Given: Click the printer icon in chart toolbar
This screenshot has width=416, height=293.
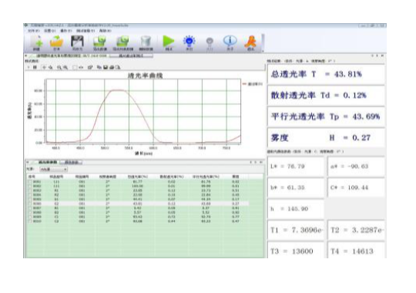Looking at the screenshot, I should tap(112, 68).
